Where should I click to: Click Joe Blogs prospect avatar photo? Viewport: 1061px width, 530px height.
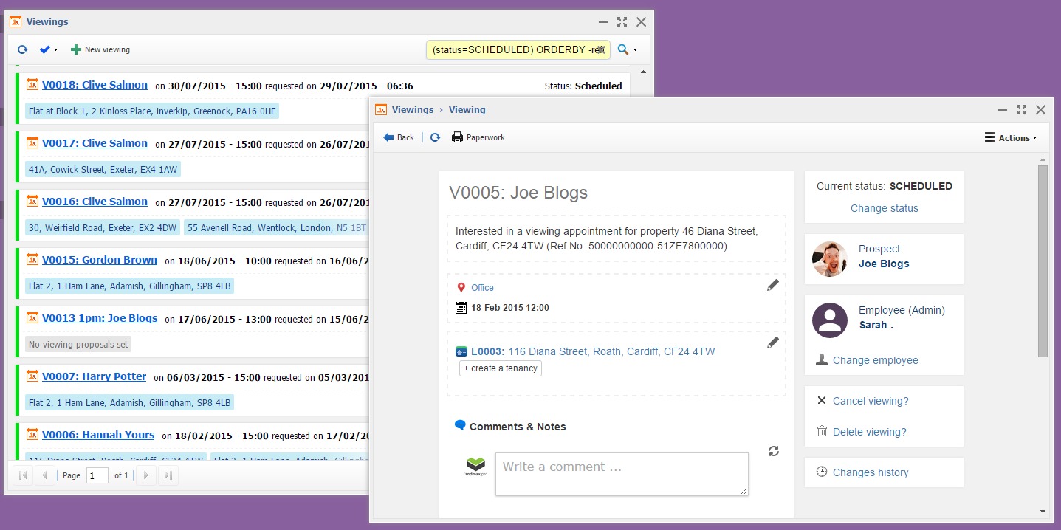829,259
